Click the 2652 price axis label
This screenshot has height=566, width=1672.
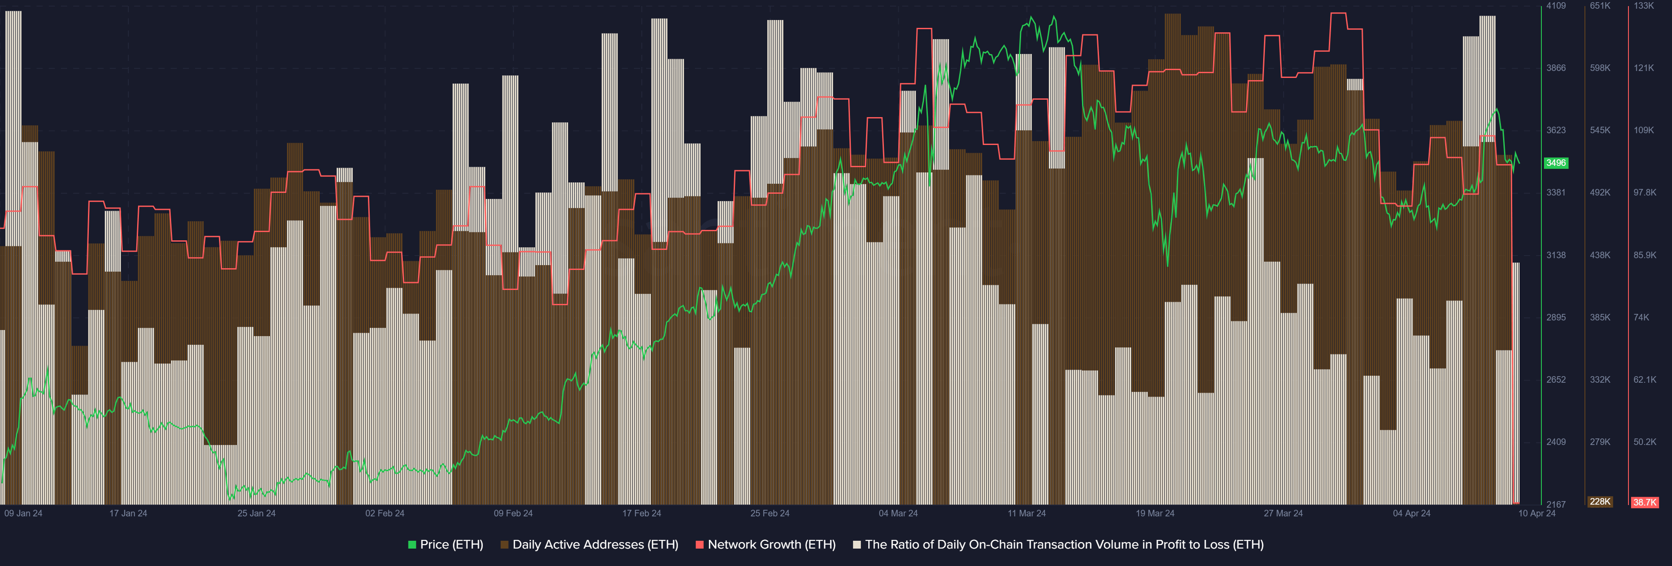click(1556, 380)
